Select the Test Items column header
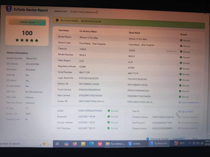 coord(64,30)
